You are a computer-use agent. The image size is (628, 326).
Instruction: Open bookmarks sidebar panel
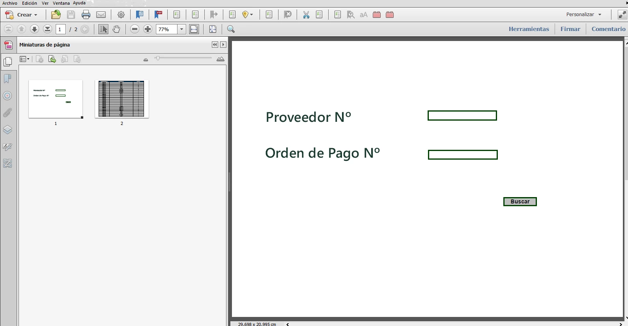[x=7, y=79]
